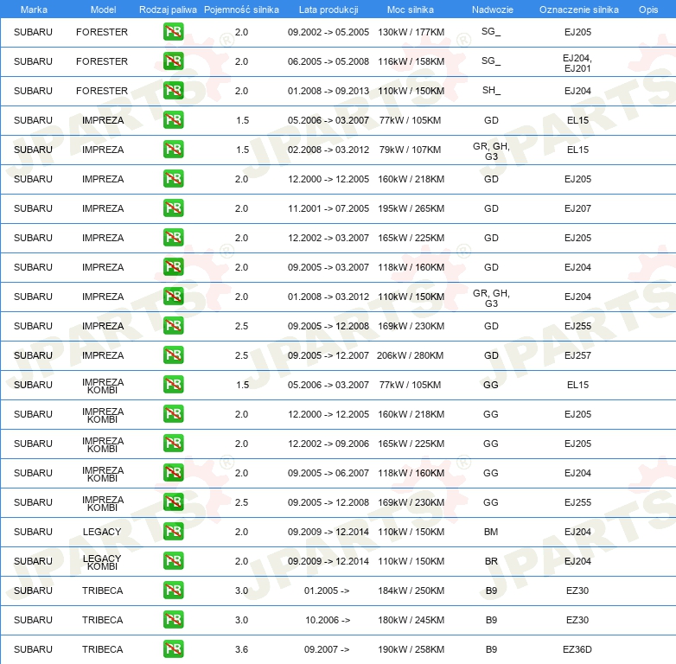The image size is (676, 664).
Task: Click the Moc silnika column header
Action: tap(411, 10)
